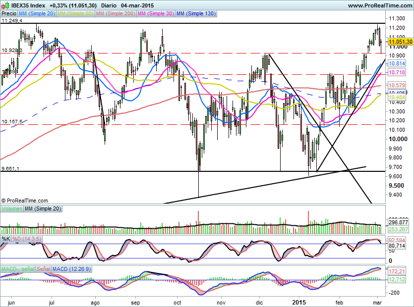This screenshot has width=414, height=307.
Task: Select the Señal label in the MACD panel
Action: coord(43,269)
